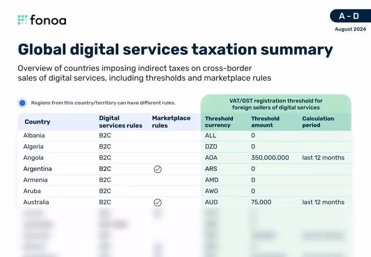Screen dimensions: 371x257
Task: Click the Armenia country cell
Action: click(x=35, y=180)
